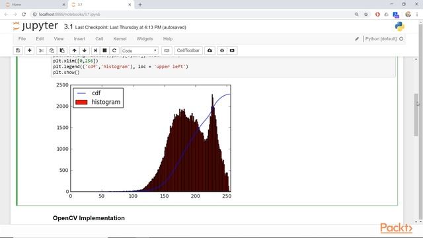Click the OpenCV Implementation heading
Screen dimensions: 423x238
89,218
